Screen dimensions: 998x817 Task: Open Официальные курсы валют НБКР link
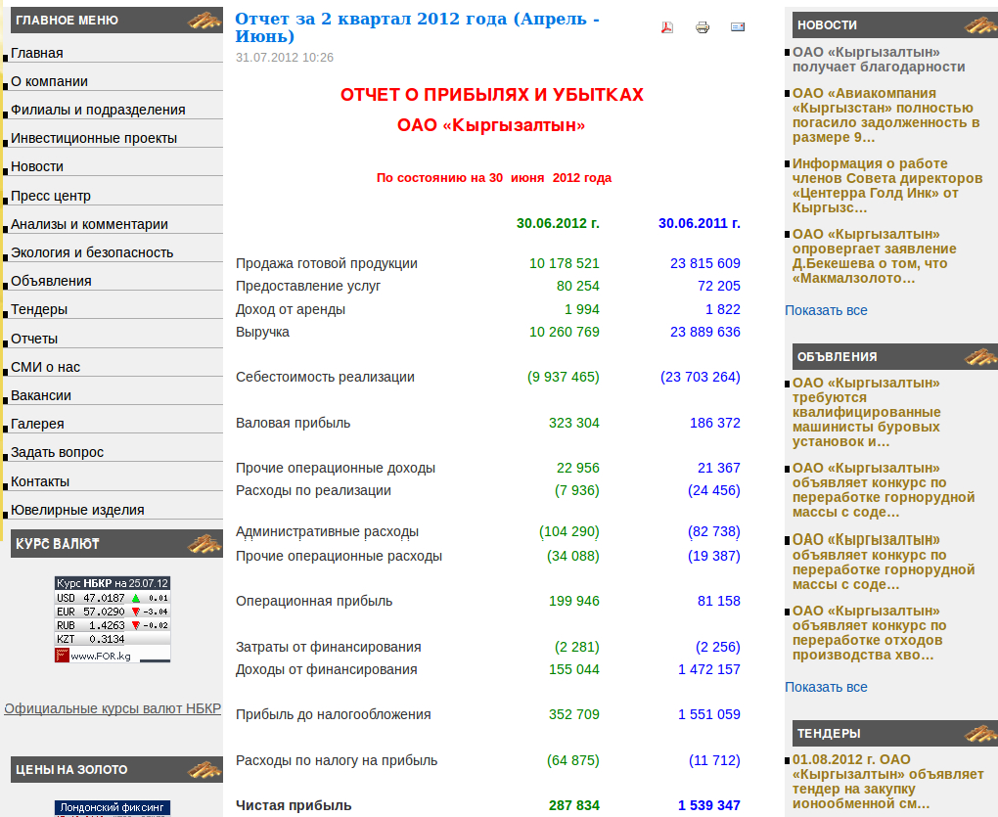tap(113, 708)
